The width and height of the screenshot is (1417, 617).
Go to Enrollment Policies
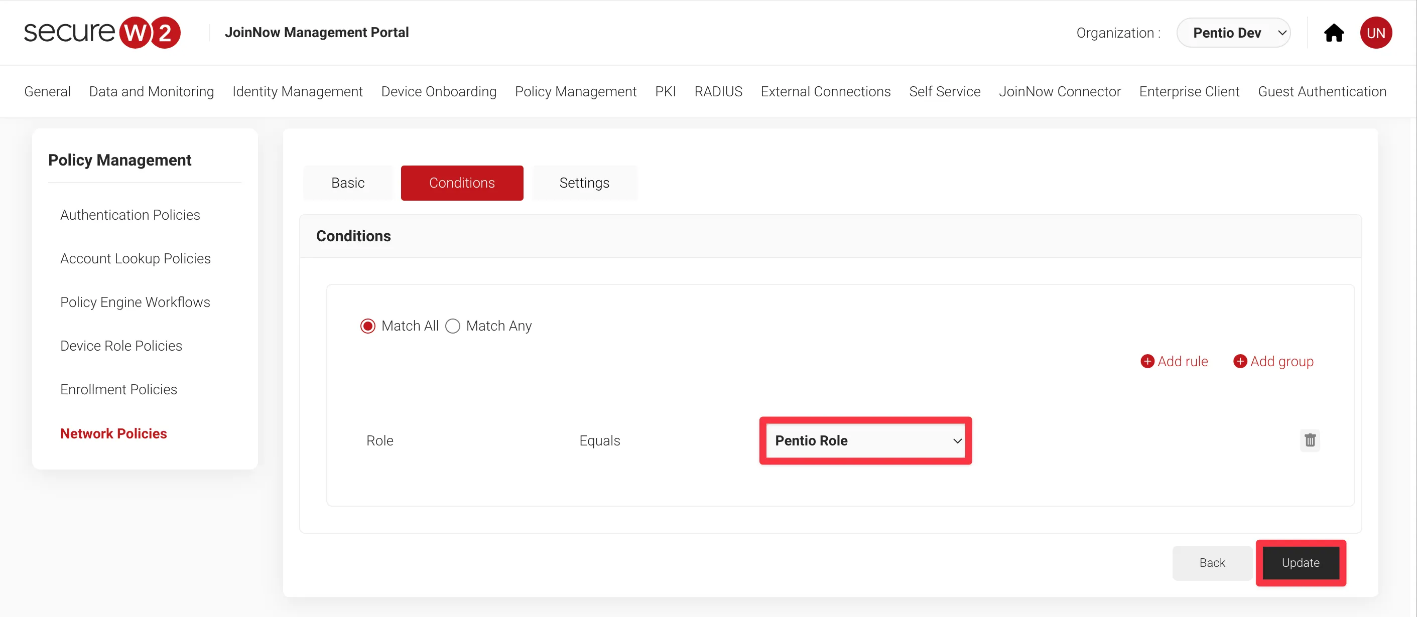tap(118, 389)
